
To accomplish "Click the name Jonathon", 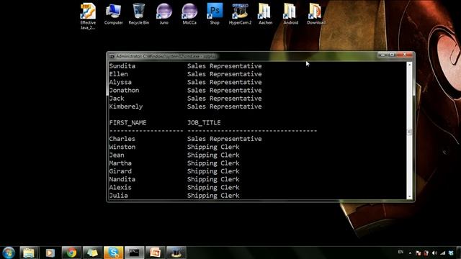I will coord(124,91).
